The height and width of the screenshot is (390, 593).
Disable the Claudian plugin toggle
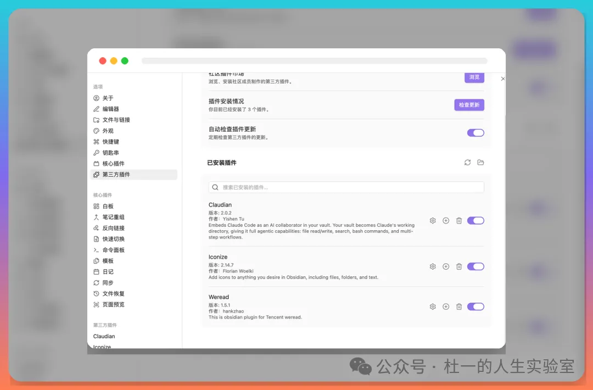(x=475, y=220)
